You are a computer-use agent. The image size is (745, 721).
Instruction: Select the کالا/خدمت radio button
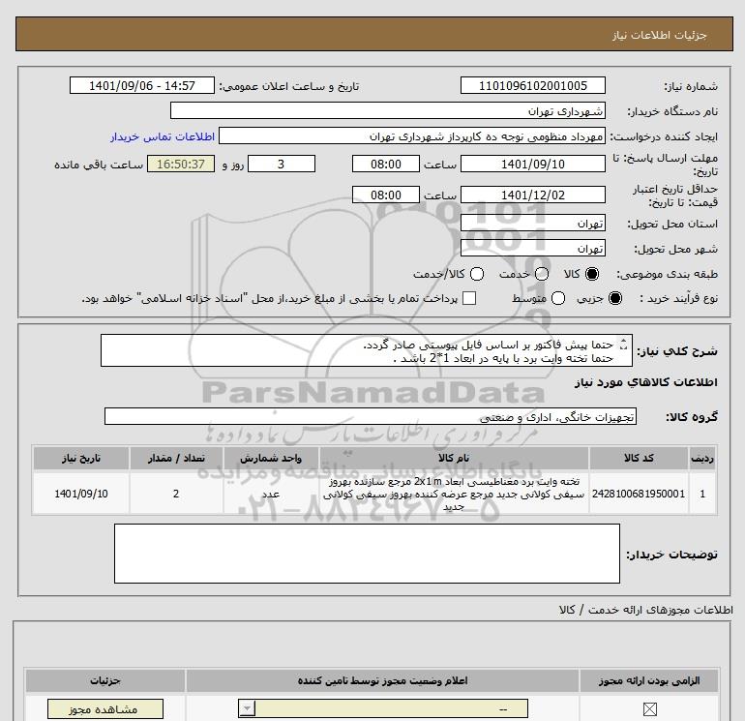coord(477,274)
